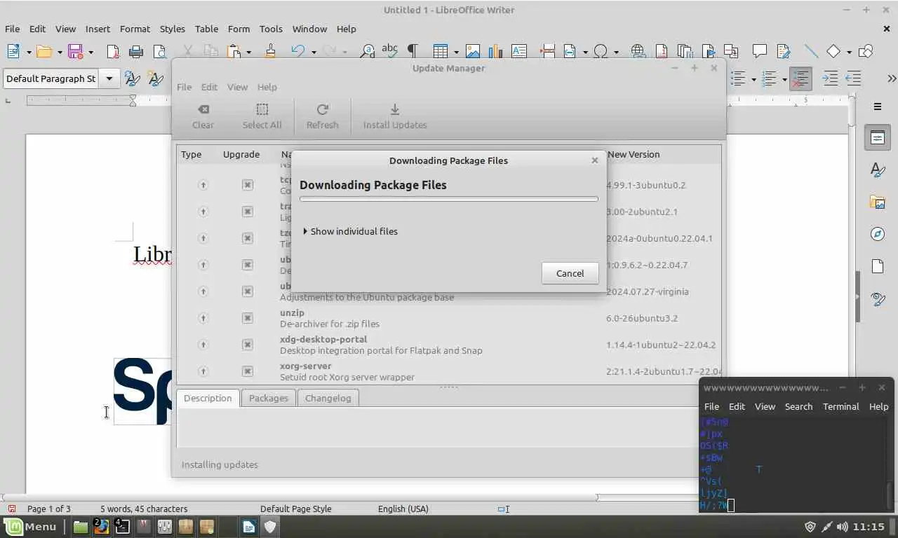898x538 pixels.
Task: Click the New document icon in Writer toolbar
Action: coord(13,51)
